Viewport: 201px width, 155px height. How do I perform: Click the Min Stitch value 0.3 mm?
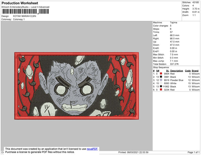(x=174, y=58)
